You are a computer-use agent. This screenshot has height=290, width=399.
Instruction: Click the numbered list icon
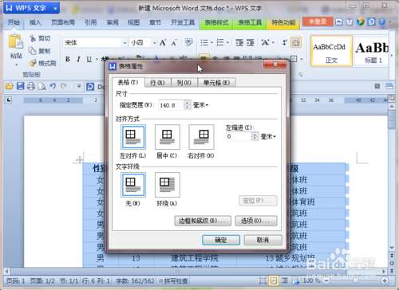point(220,42)
